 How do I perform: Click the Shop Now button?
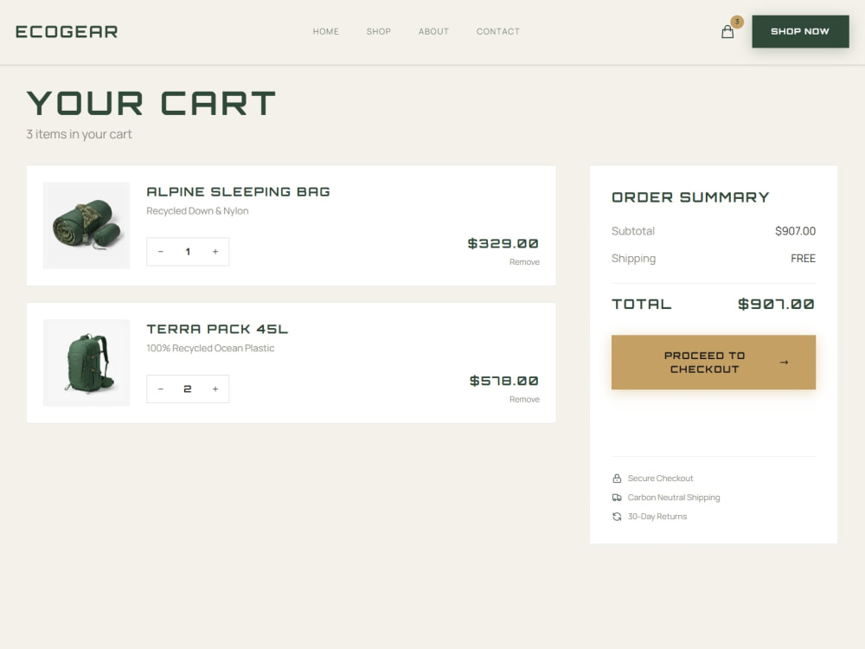pyautogui.click(x=800, y=31)
